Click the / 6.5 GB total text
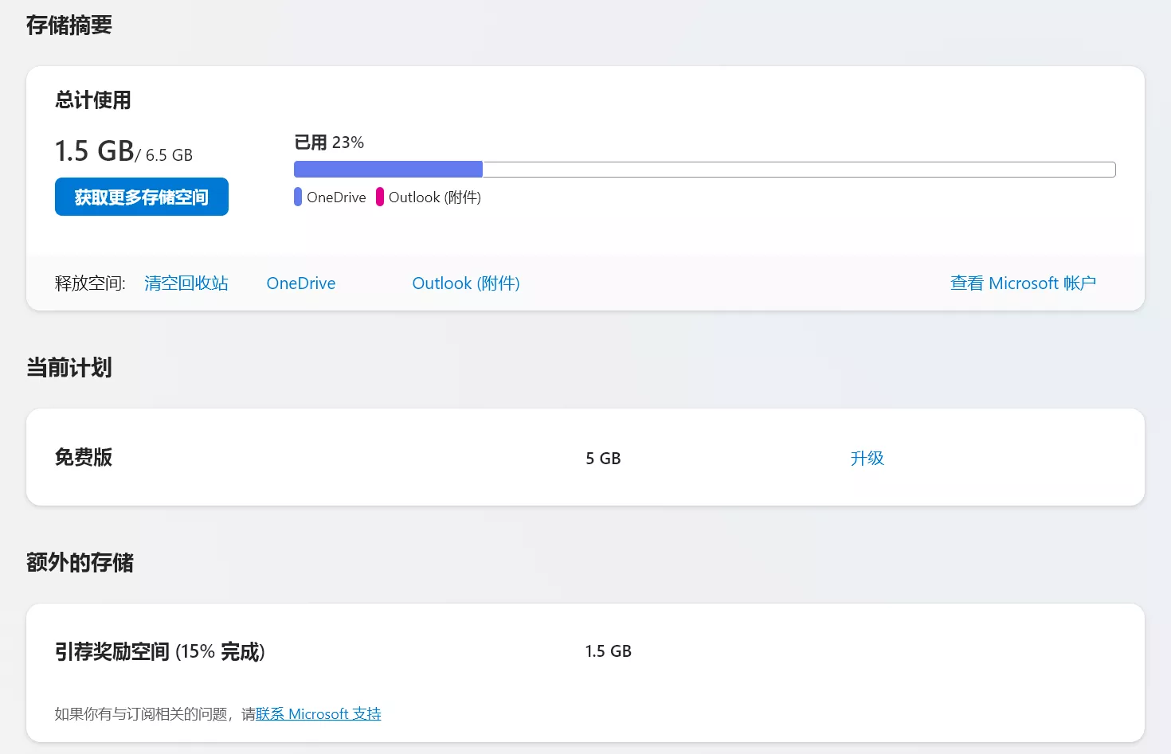The height and width of the screenshot is (754, 1171). [165, 155]
